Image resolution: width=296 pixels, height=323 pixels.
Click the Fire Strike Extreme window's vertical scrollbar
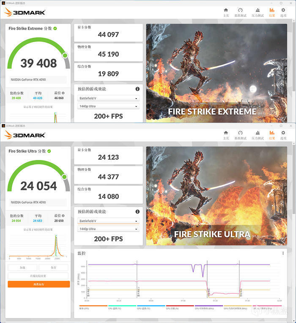click(294, 57)
